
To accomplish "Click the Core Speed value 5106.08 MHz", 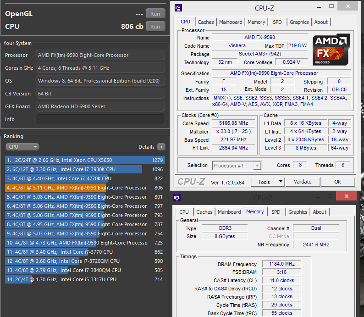I will tap(233, 123).
